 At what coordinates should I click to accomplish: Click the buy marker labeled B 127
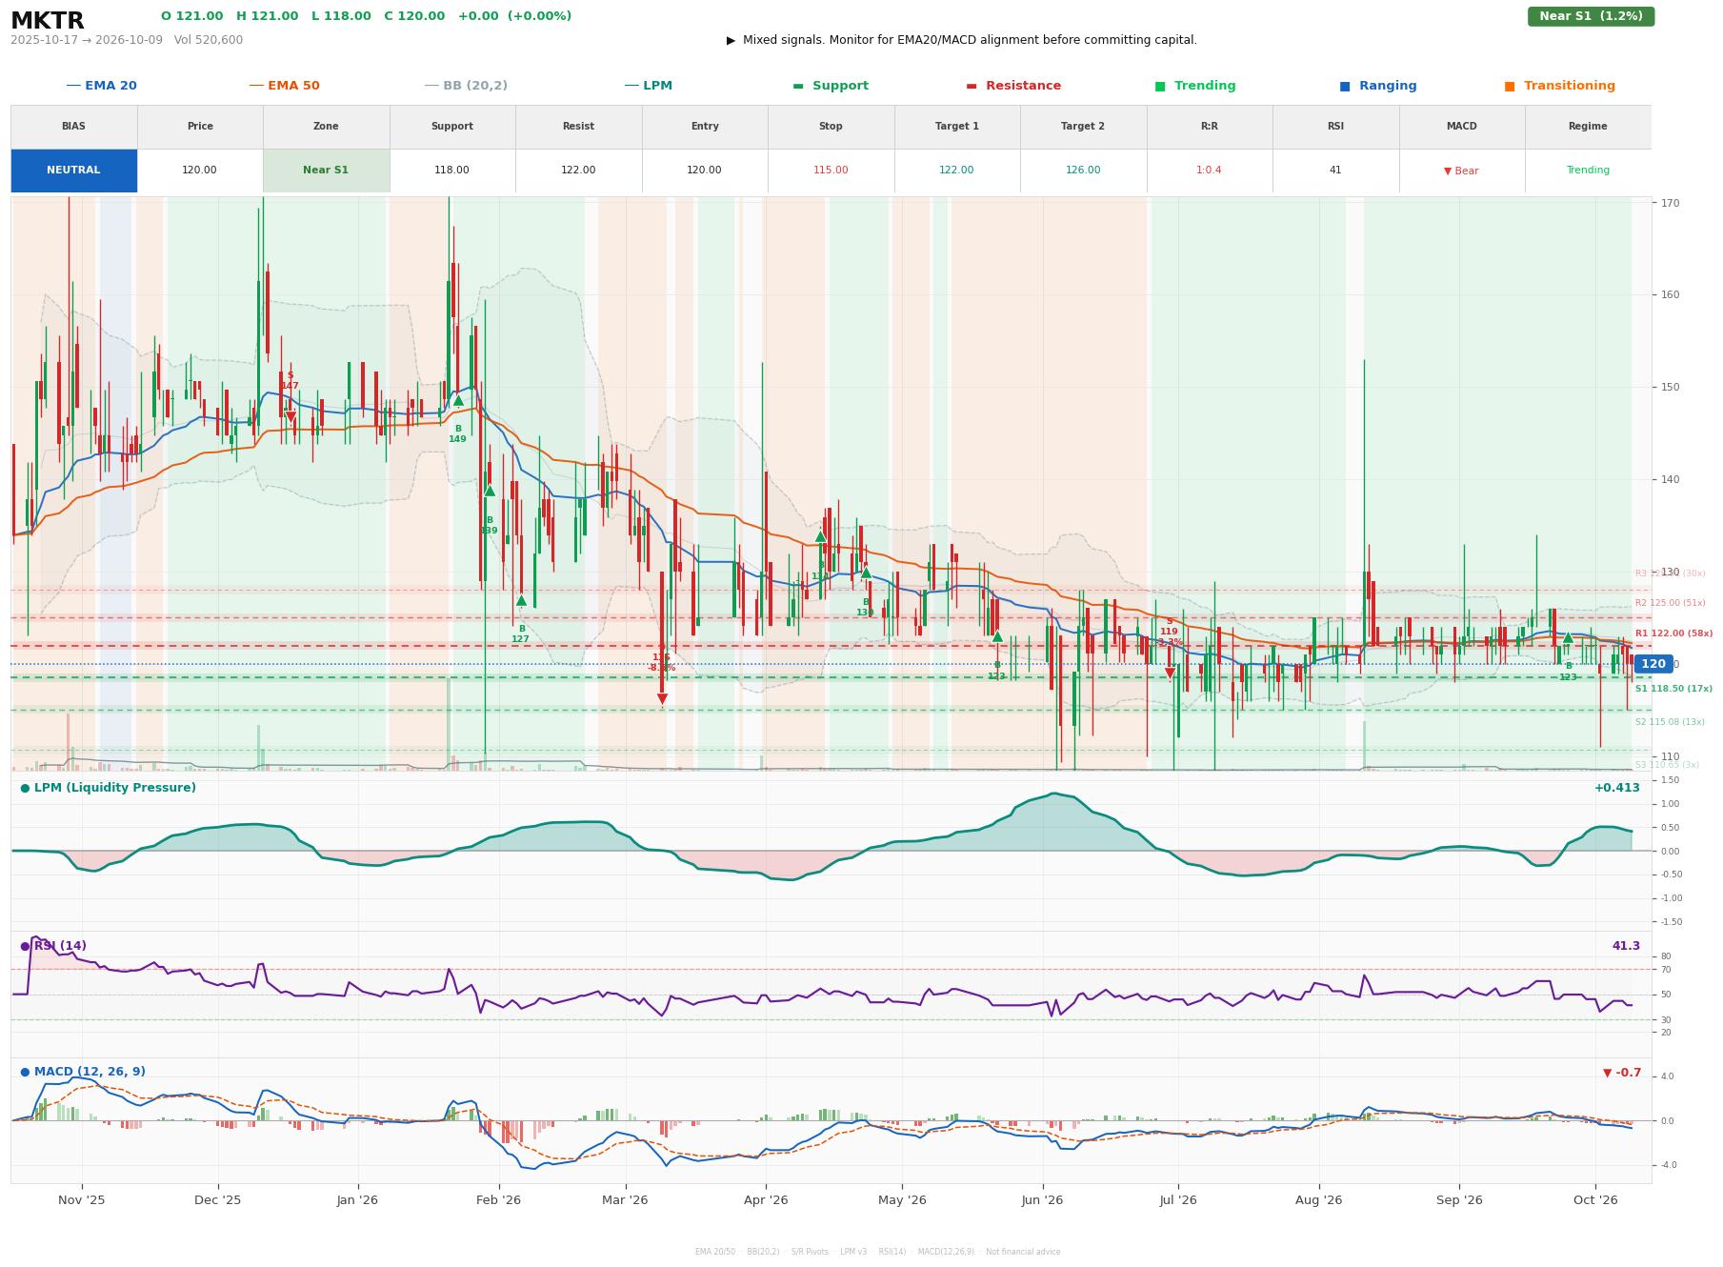521,601
